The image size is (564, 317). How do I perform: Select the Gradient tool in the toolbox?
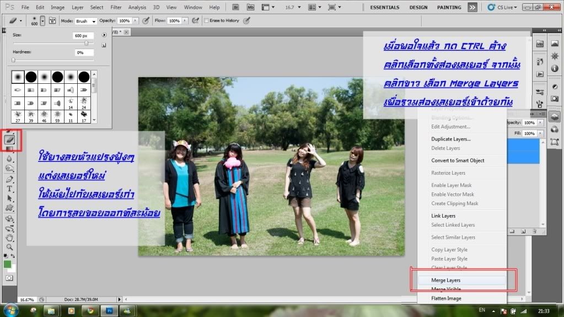coord(10,149)
